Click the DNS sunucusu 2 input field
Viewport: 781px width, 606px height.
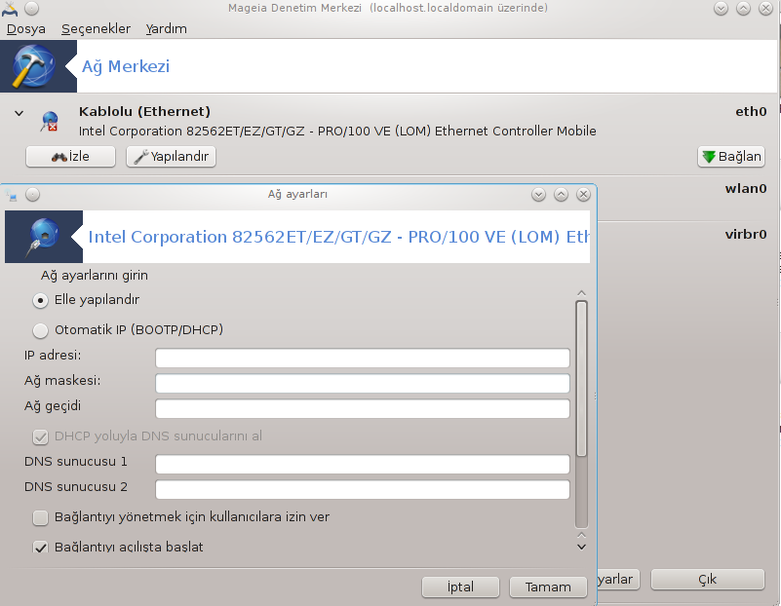363,490
